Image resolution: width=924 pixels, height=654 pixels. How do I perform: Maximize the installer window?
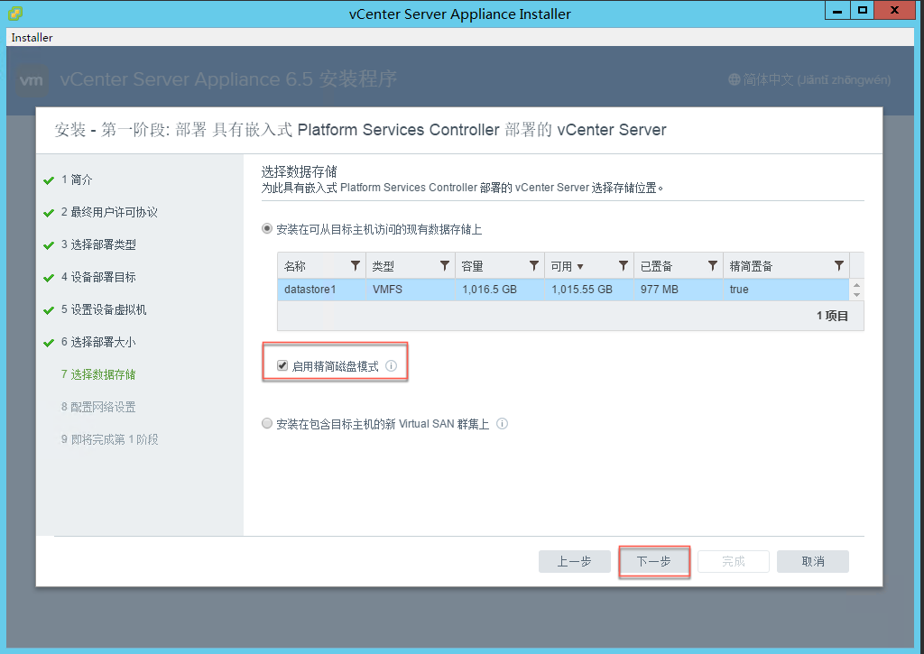862,10
